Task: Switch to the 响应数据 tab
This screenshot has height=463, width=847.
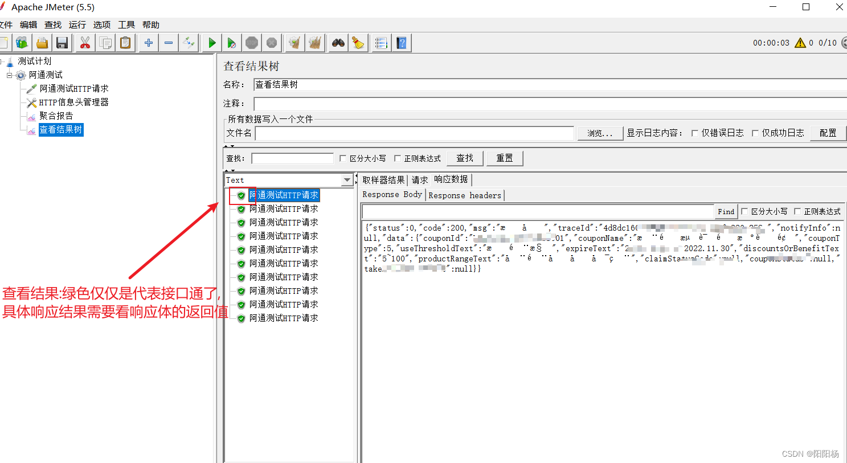Action: pos(451,179)
